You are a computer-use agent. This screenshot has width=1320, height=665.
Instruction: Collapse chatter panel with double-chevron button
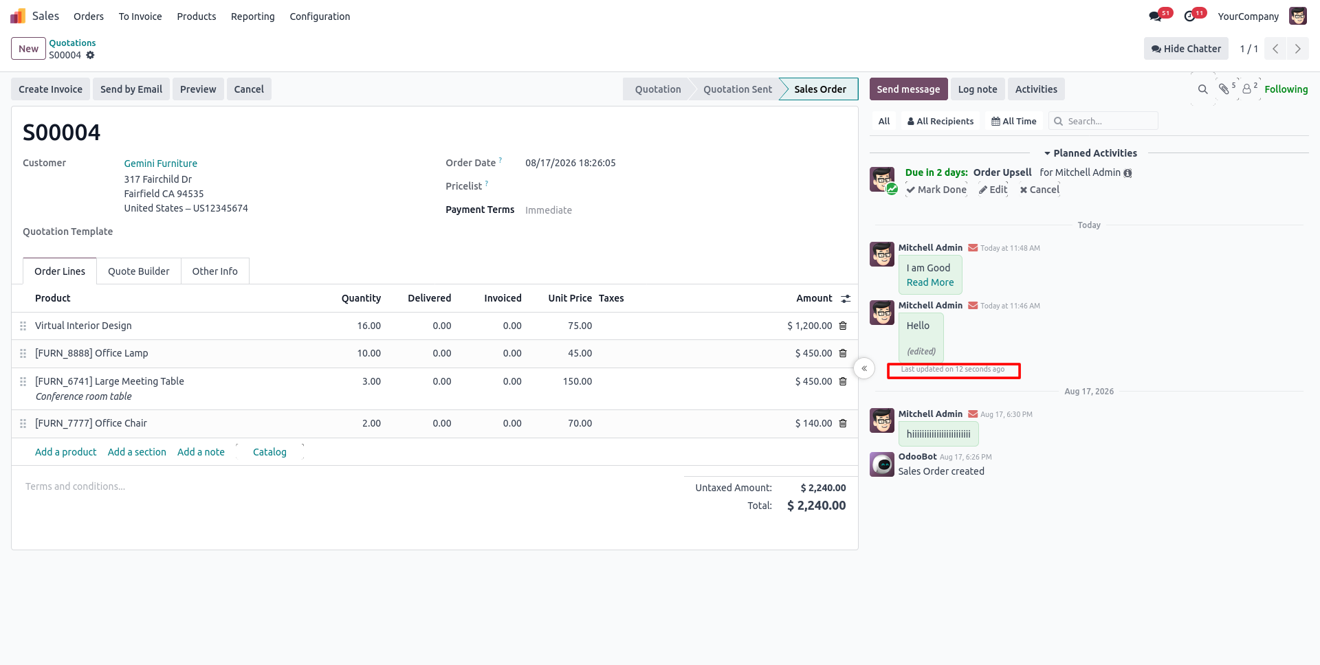tap(864, 368)
